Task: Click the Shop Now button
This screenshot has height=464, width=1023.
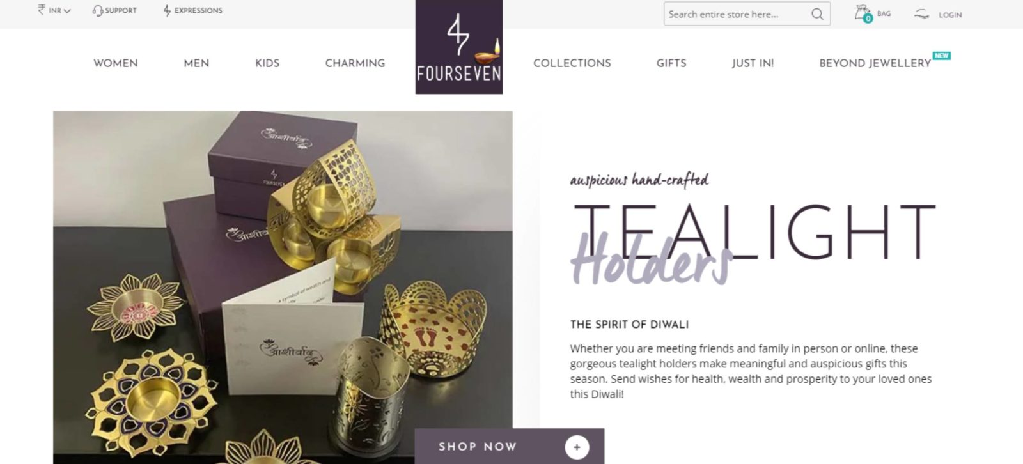Action: click(x=510, y=446)
